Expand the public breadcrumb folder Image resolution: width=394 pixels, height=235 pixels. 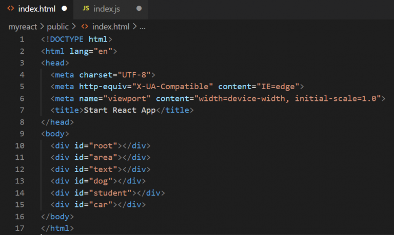(59, 26)
